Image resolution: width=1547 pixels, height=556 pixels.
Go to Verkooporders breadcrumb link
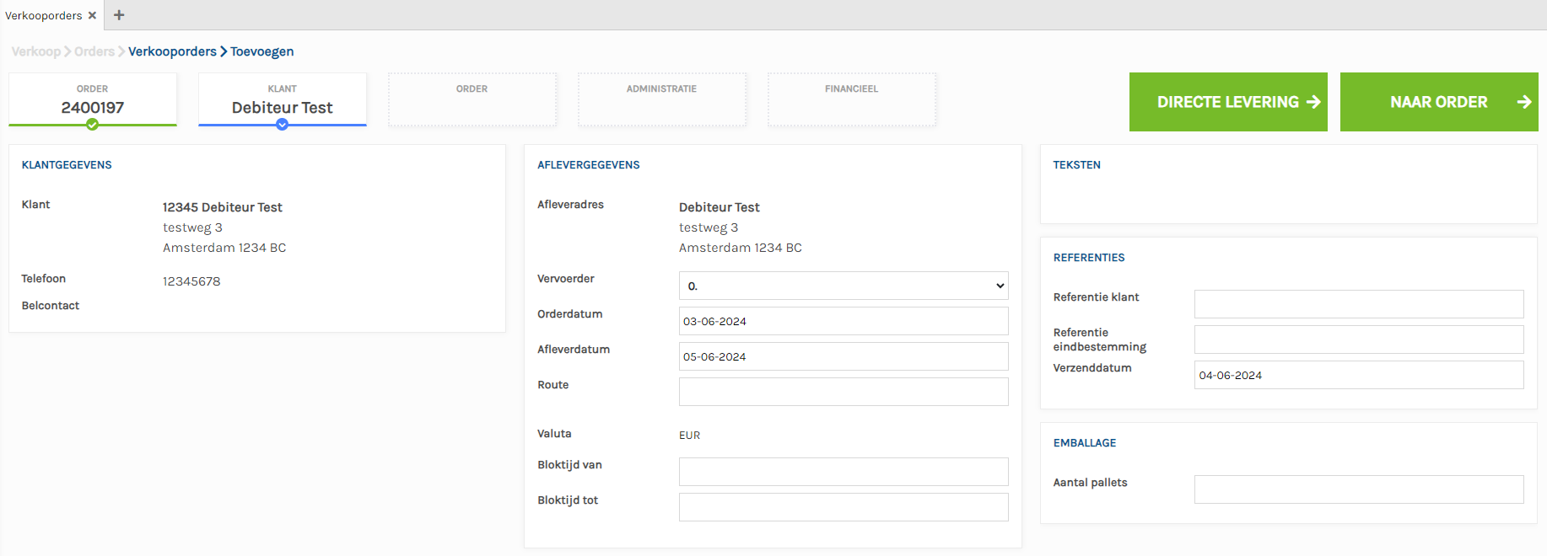(172, 51)
